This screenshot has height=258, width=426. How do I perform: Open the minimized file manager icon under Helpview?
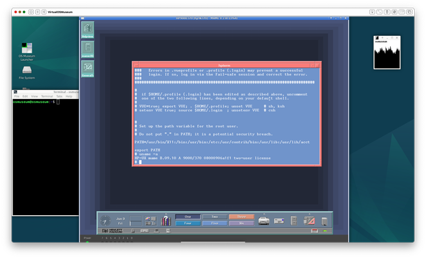87,50
